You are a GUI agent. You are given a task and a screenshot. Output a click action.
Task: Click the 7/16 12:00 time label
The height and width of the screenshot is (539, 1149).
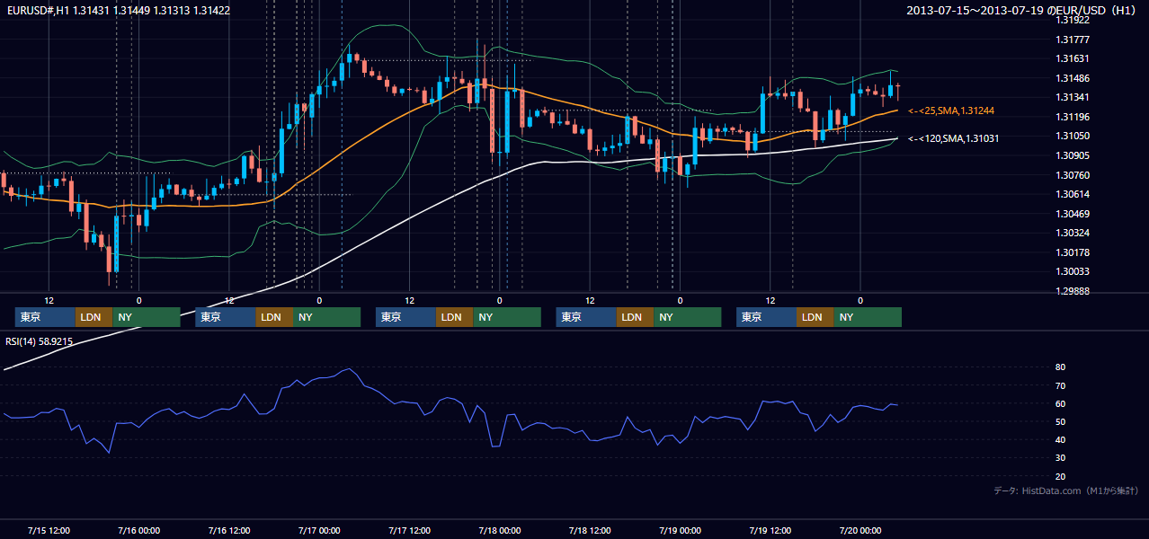tap(229, 530)
